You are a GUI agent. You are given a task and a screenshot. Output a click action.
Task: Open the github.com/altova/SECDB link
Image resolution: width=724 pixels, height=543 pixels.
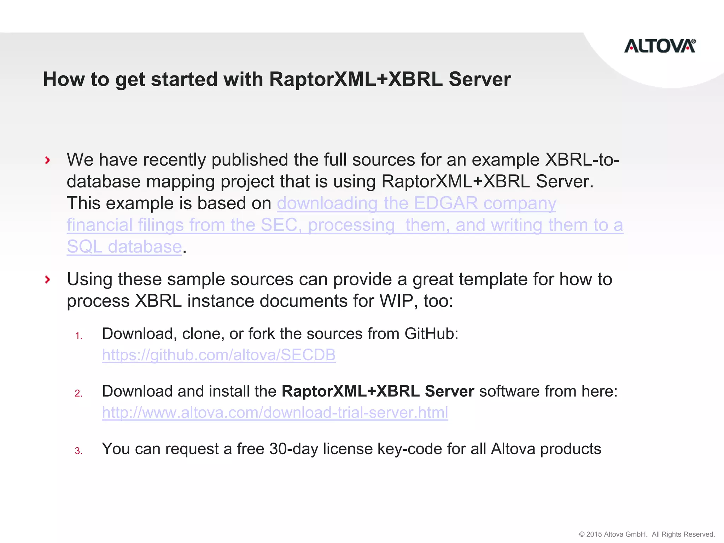218,355
